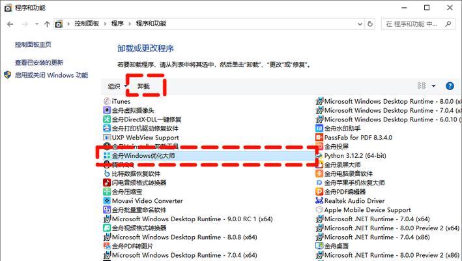This screenshot has height=261, width=462.
Task: Expand the chevron after 控制面板 breadcrumb
Action: 105,24
